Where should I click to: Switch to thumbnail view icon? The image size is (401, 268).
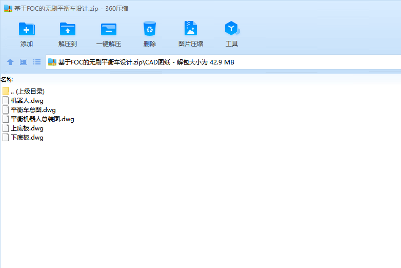click(x=24, y=62)
